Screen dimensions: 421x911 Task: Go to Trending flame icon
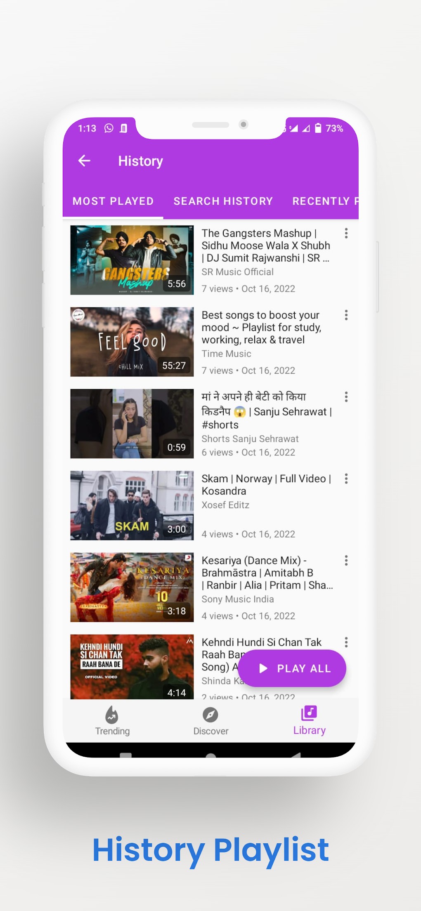(112, 715)
